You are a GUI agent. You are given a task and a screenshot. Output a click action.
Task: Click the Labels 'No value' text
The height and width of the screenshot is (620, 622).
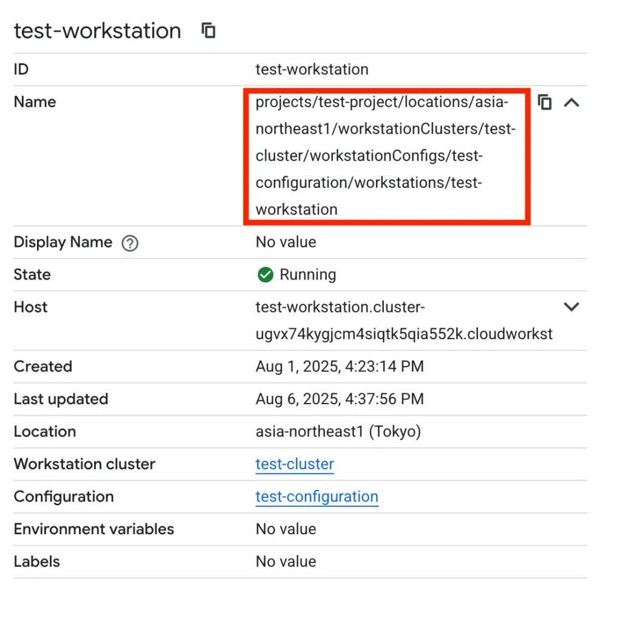pyautogui.click(x=285, y=562)
